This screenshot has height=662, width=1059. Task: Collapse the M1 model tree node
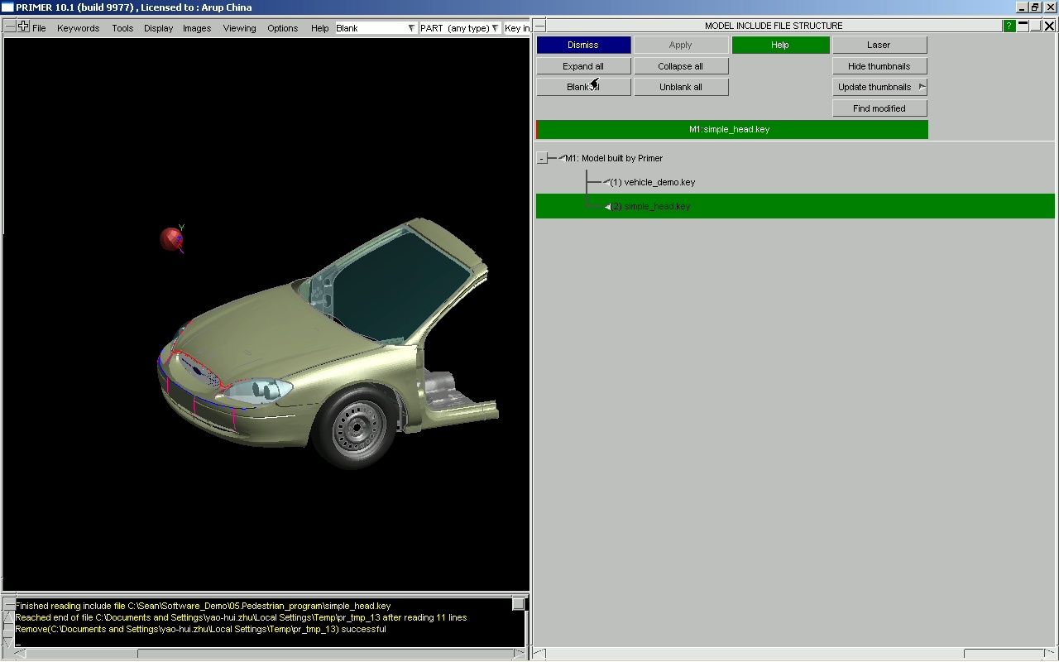pyautogui.click(x=542, y=158)
